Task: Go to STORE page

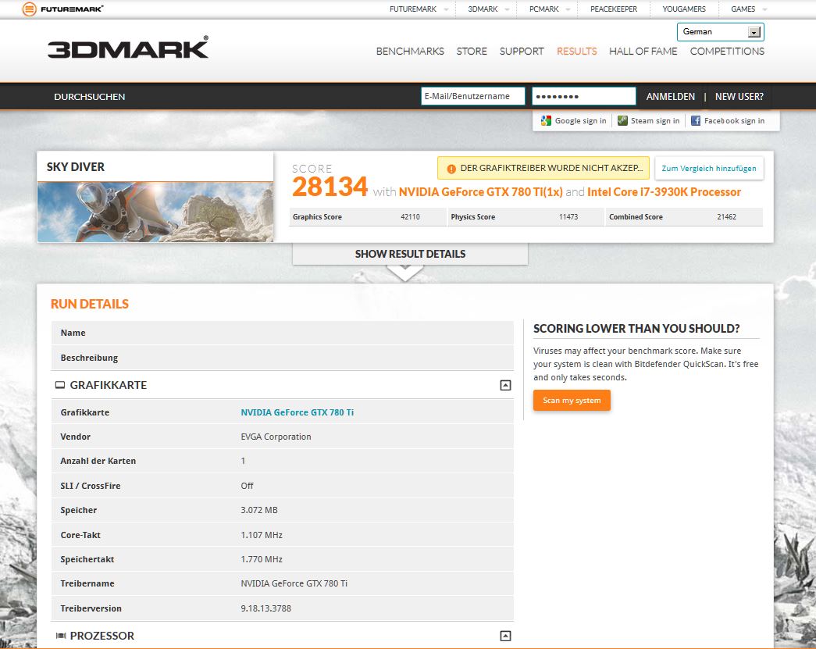Action: coord(472,51)
